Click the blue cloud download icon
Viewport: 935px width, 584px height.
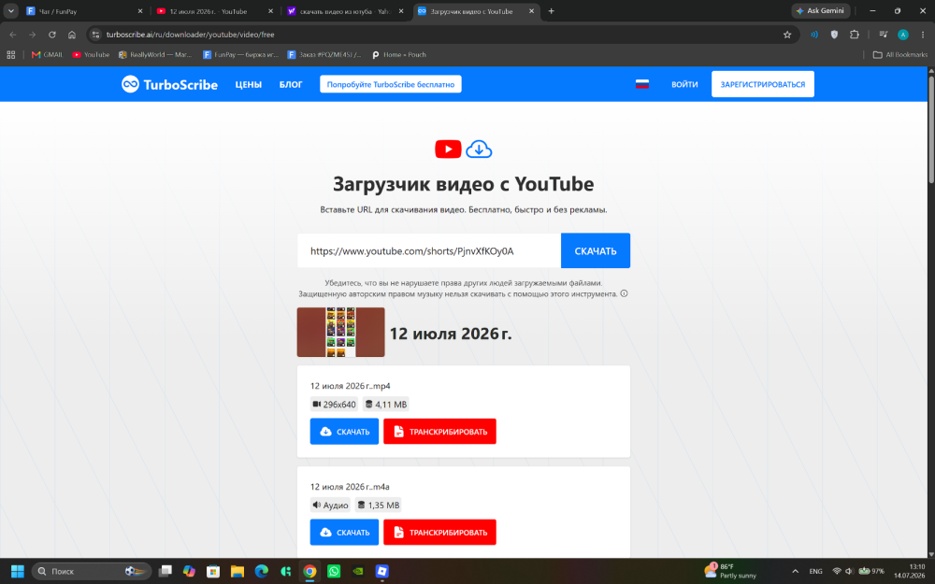479,149
